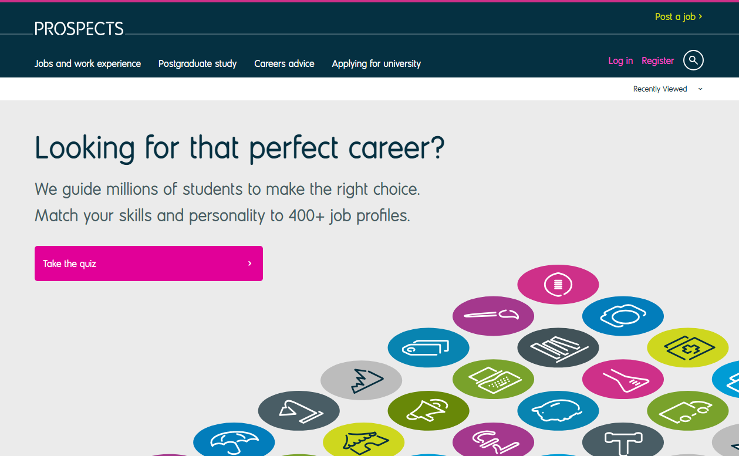Select the yellow first aid kit icon
Viewport: 739px width, 456px height.
pos(687,347)
